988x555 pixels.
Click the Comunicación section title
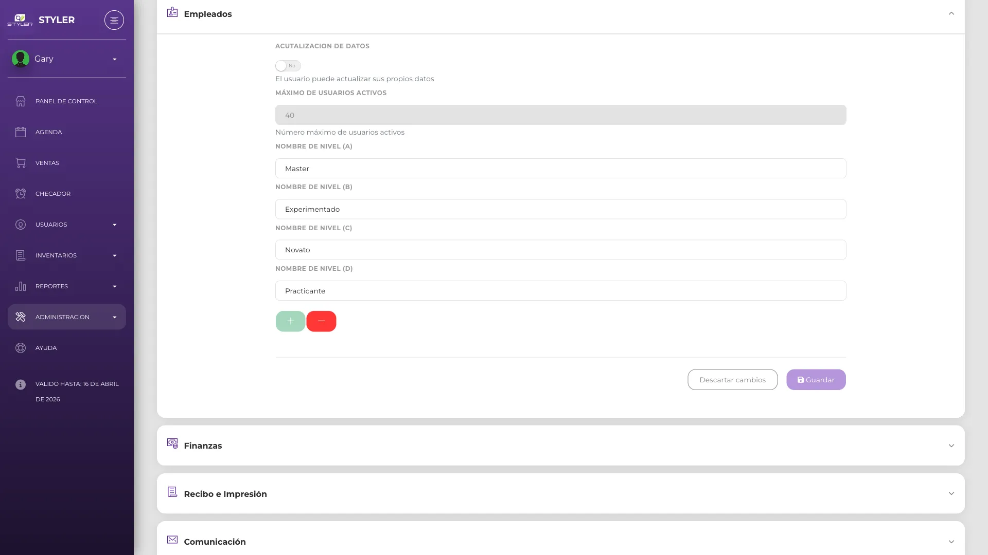coord(215,542)
